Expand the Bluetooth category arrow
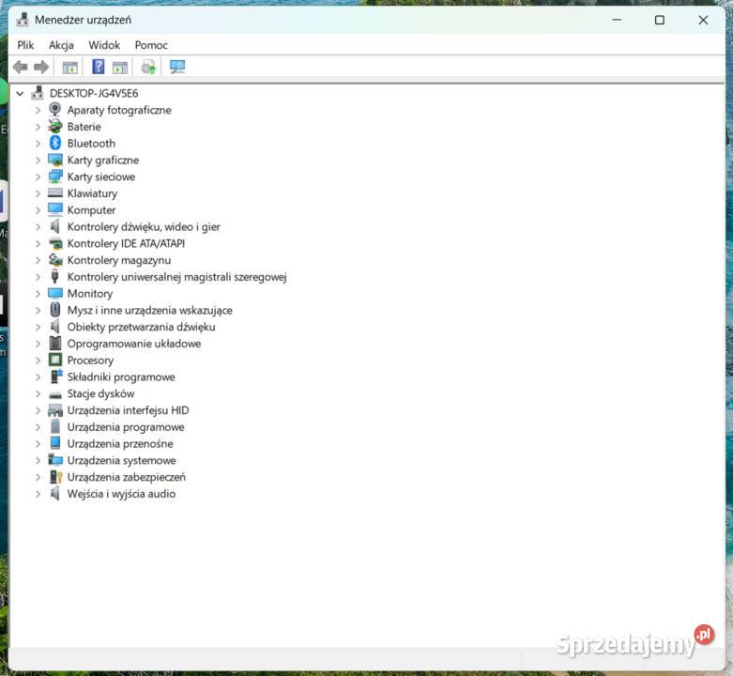The height and width of the screenshot is (676, 733). [x=38, y=144]
